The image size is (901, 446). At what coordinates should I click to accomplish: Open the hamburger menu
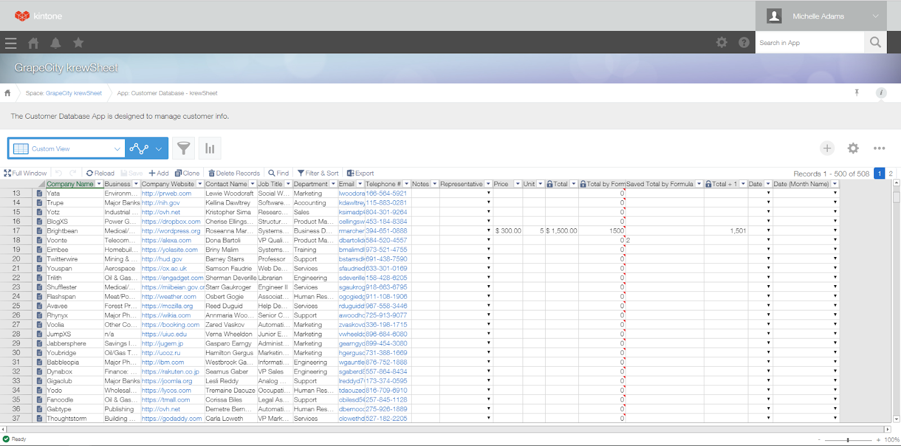11,43
